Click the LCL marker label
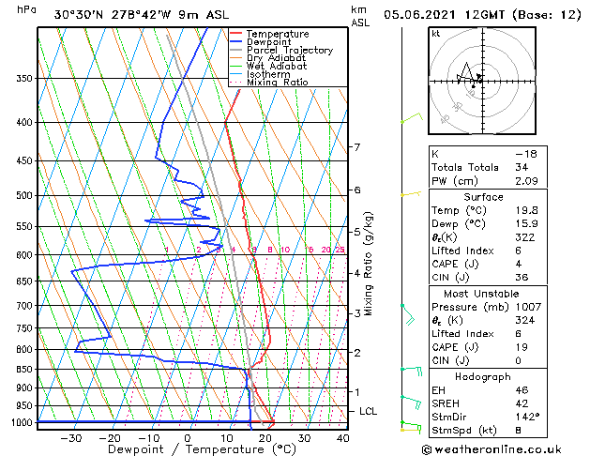Viewport: 590px width, 456px height. point(368,411)
